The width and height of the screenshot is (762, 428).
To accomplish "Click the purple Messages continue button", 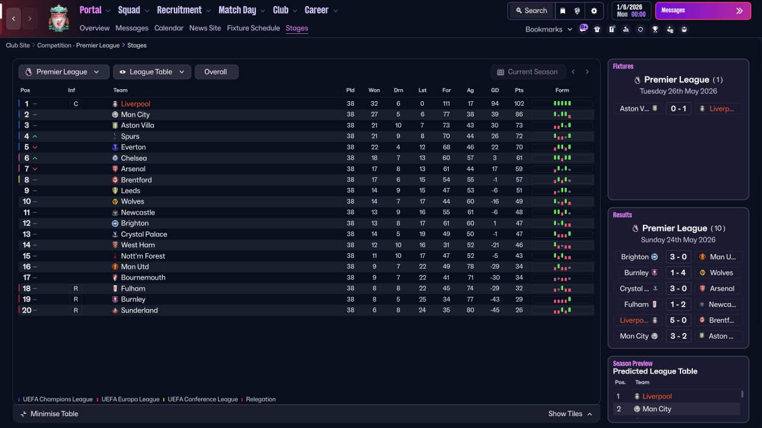I will pos(703,11).
